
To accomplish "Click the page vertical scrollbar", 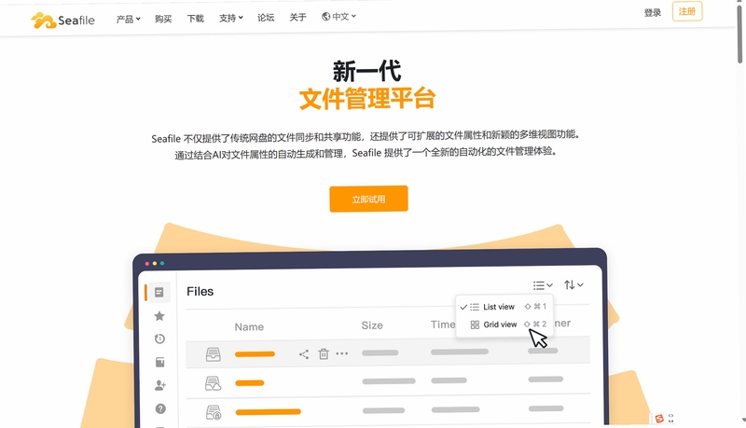I will (739, 34).
